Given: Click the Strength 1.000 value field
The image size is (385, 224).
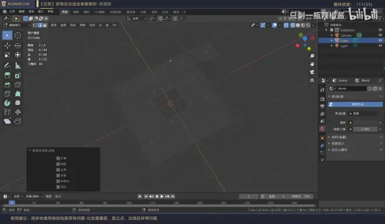Looking at the screenshot, I should pos(365,129).
